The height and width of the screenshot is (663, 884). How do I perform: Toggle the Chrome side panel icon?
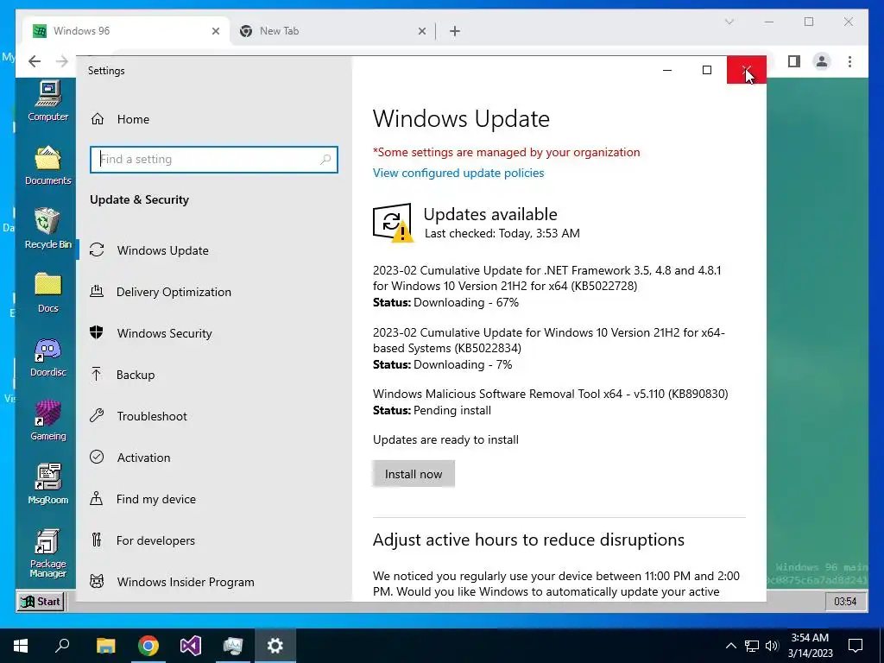pyautogui.click(x=794, y=61)
